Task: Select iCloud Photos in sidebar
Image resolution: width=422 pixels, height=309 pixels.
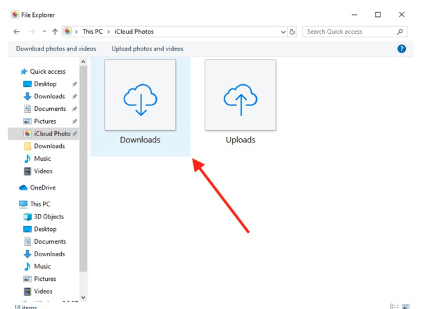Action: coord(43,133)
